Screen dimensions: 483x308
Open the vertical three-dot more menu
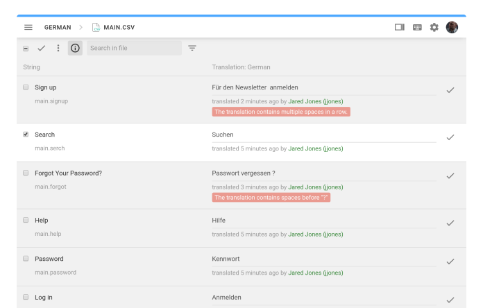(58, 48)
